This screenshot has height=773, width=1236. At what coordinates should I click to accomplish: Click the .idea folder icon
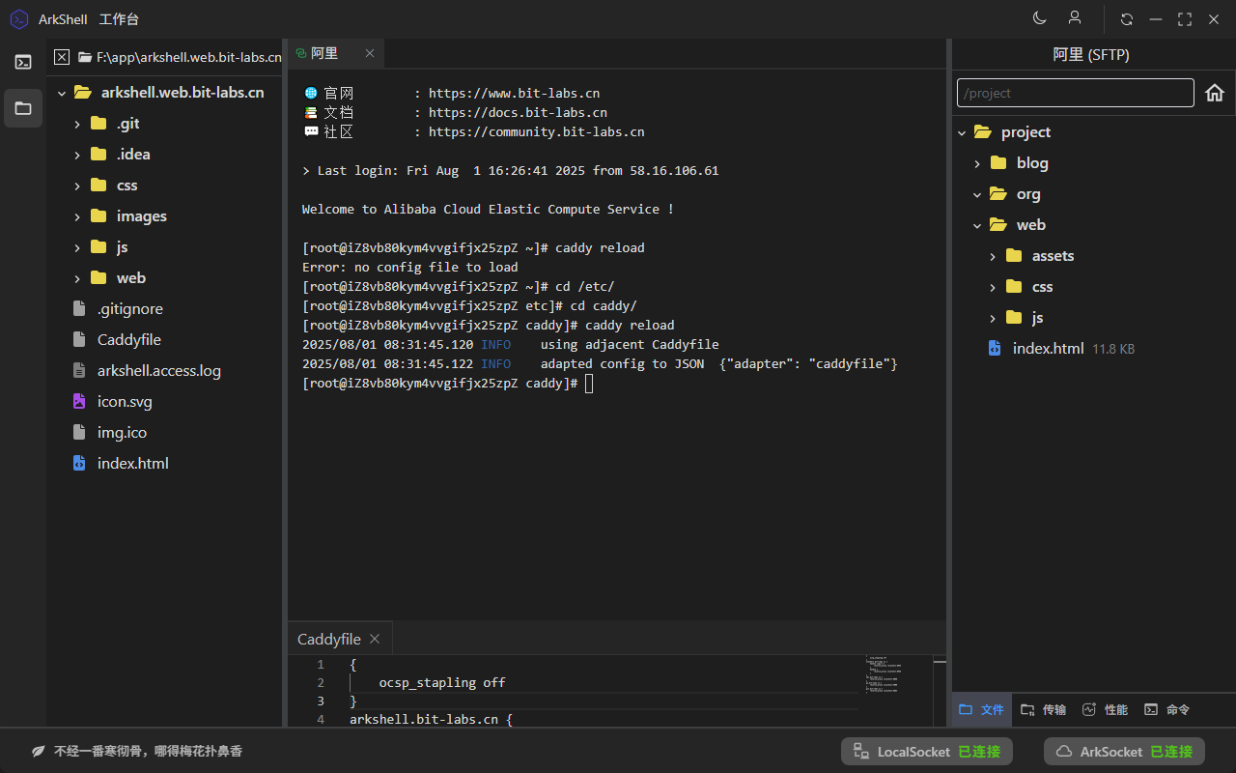coord(98,155)
